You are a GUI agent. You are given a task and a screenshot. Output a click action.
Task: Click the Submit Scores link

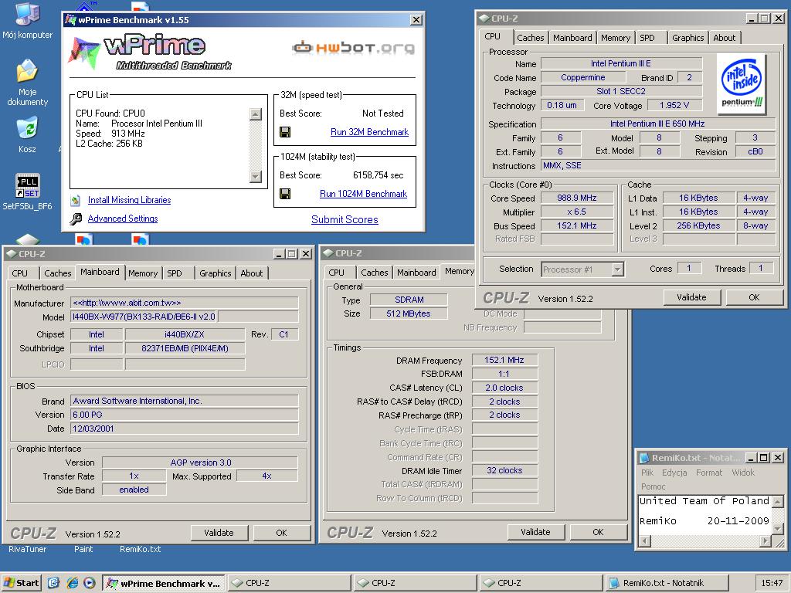pyautogui.click(x=345, y=220)
